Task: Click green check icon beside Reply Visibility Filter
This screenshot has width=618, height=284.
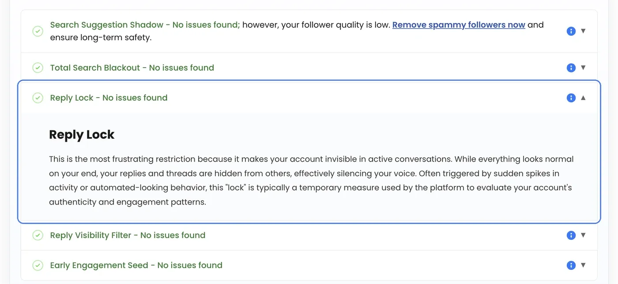Action: tap(38, 235)
